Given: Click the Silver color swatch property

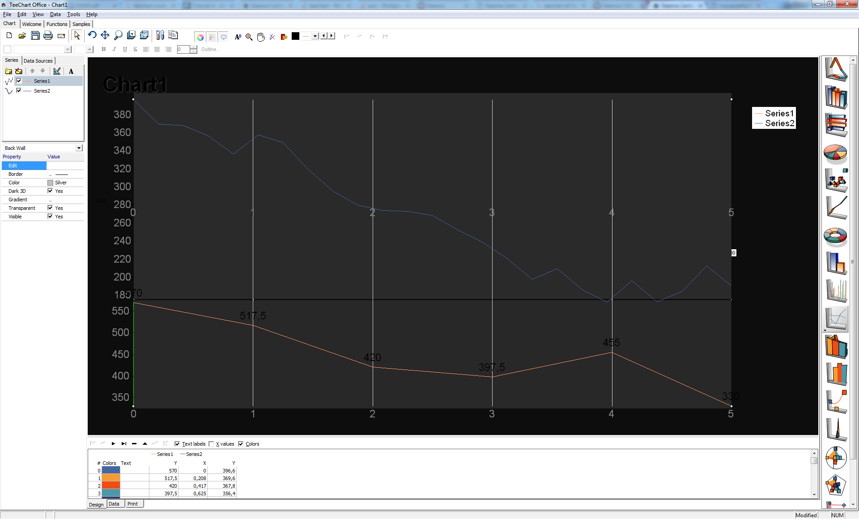Looking at the screenshot, I should click(50, 183).
